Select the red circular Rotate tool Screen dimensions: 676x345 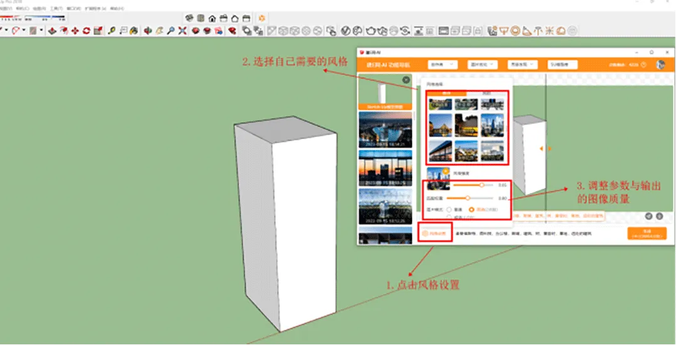coord(86,31)
